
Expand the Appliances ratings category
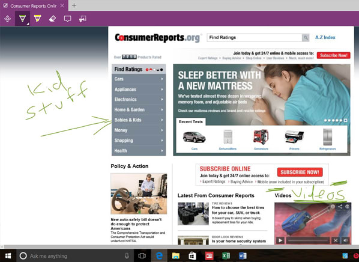tap(139, 89)
